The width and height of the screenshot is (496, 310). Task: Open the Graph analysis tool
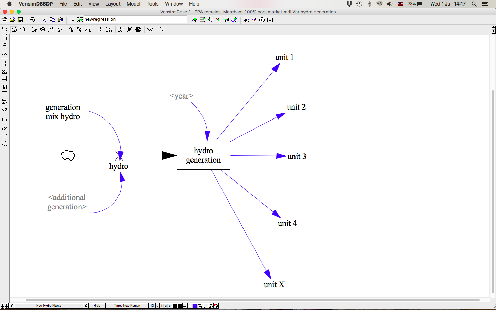[x=4, y=71]
